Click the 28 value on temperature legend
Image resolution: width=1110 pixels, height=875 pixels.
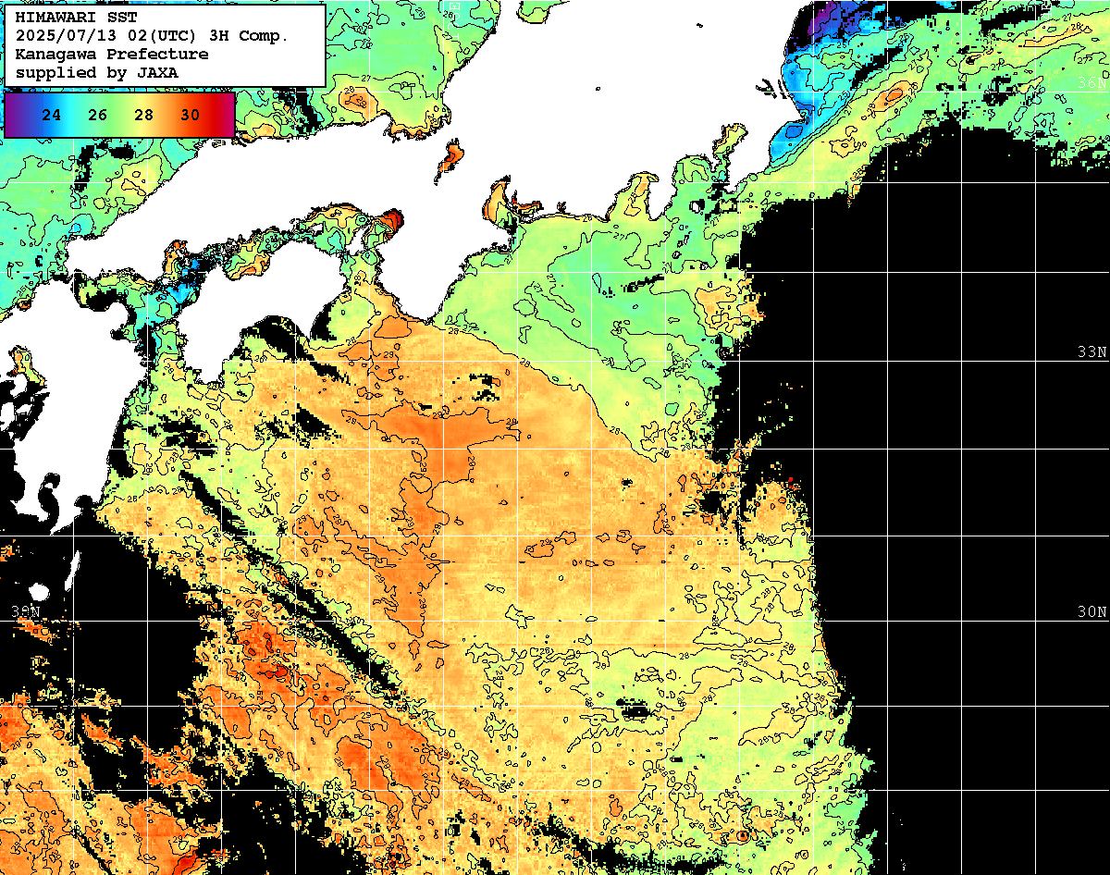click(x=143, y=116)
